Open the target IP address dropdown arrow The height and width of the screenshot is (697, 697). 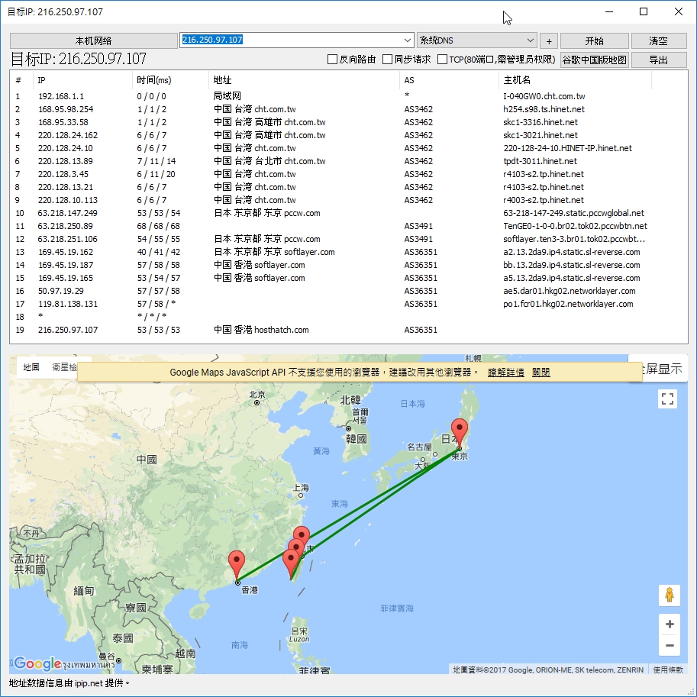(407, 40)
